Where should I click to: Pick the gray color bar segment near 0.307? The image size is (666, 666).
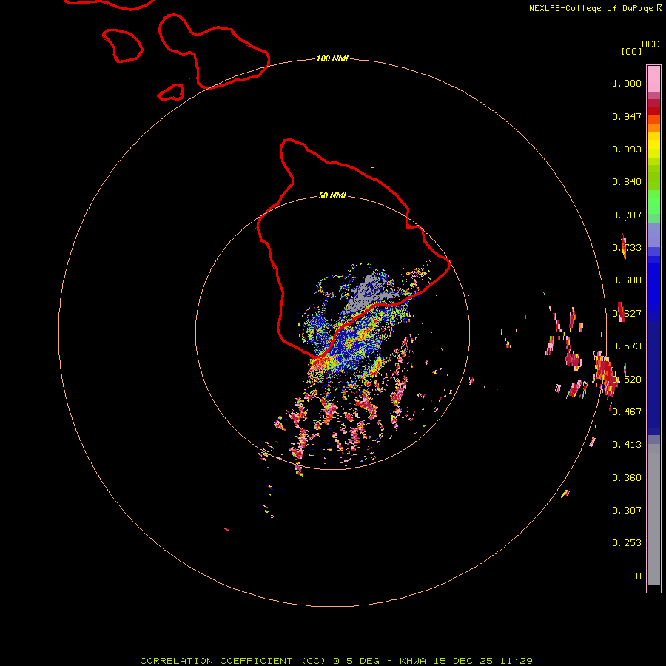coord(653,514)
